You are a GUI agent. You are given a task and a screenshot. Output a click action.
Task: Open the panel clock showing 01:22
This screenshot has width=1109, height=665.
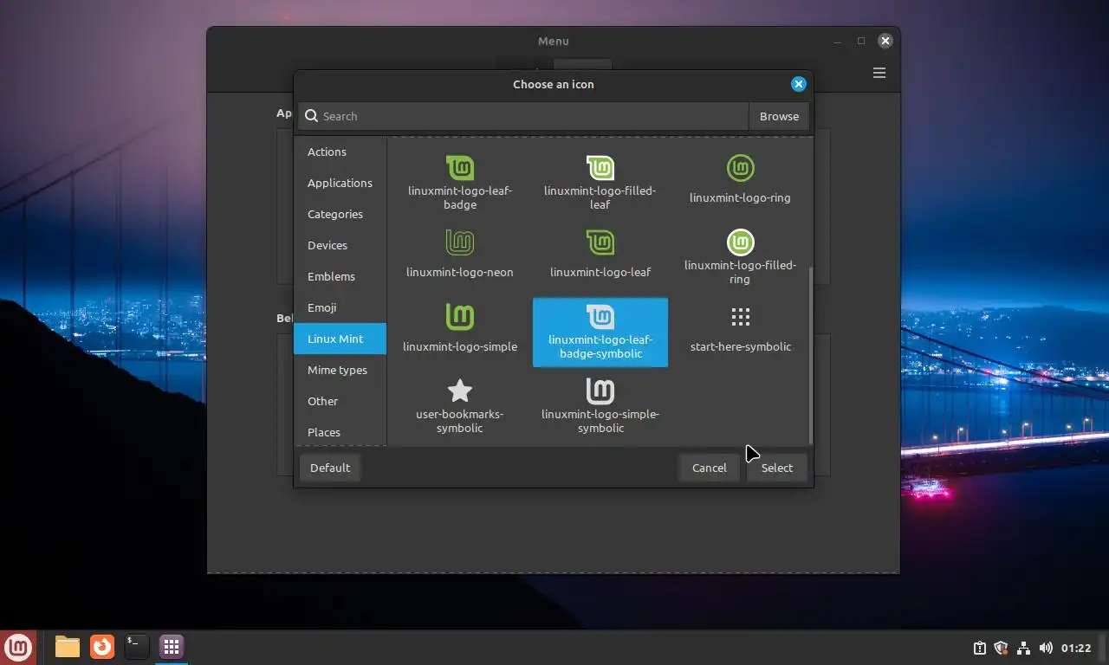coord(1076,648)
